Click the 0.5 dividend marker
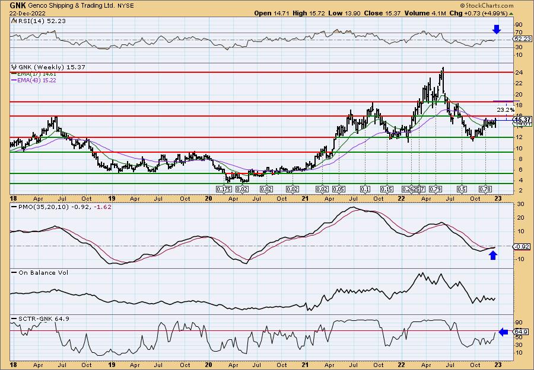 tap(462, 189)
